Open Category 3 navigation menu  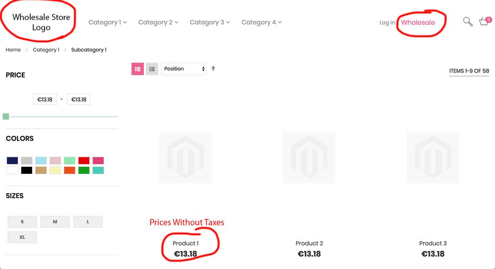[210, 22]
